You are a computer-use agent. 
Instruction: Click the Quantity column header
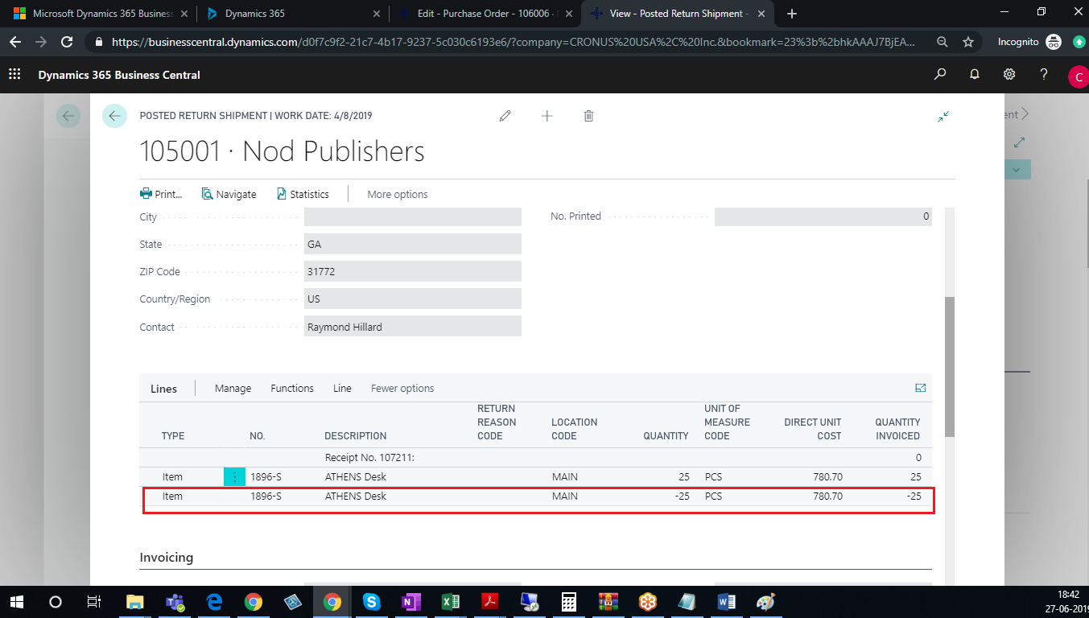pyautogui.click(x=666, y=435)
